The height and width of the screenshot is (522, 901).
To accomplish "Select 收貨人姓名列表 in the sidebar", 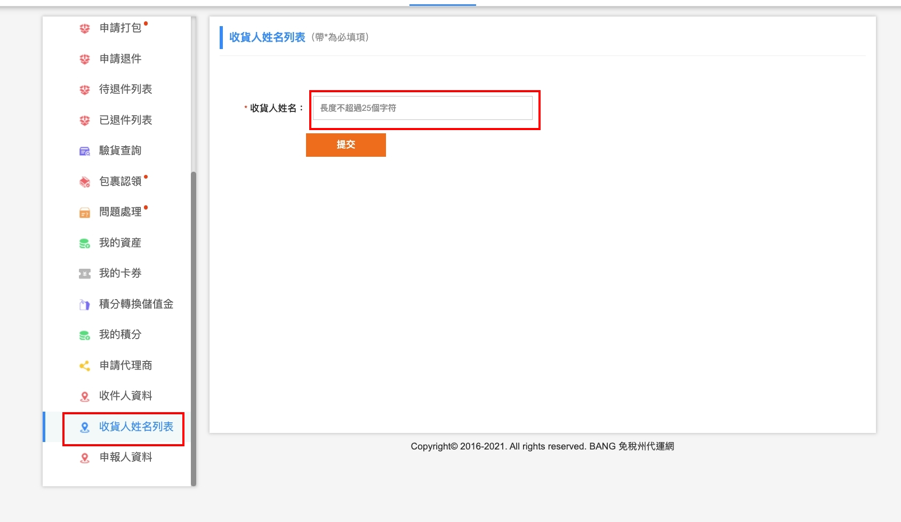I will click(x=136, y=427).
